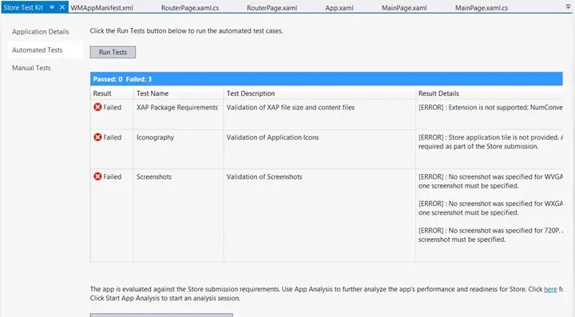Select the 720P screenshot error message
Screen dimensions: 575x317
[490, 235]
